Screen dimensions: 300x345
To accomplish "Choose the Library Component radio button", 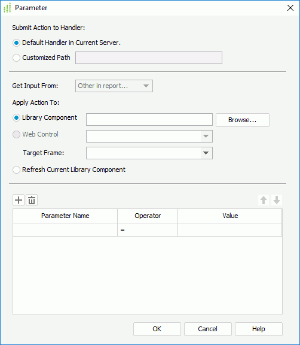I will pyautogui.click(x=17, y=118).
